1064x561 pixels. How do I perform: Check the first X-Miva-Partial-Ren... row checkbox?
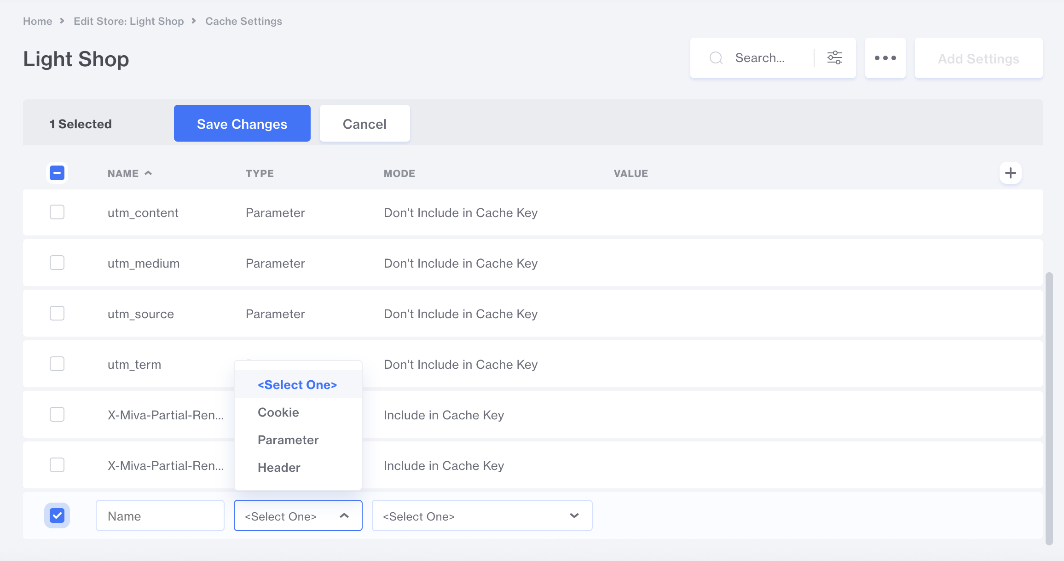[57, 414]
